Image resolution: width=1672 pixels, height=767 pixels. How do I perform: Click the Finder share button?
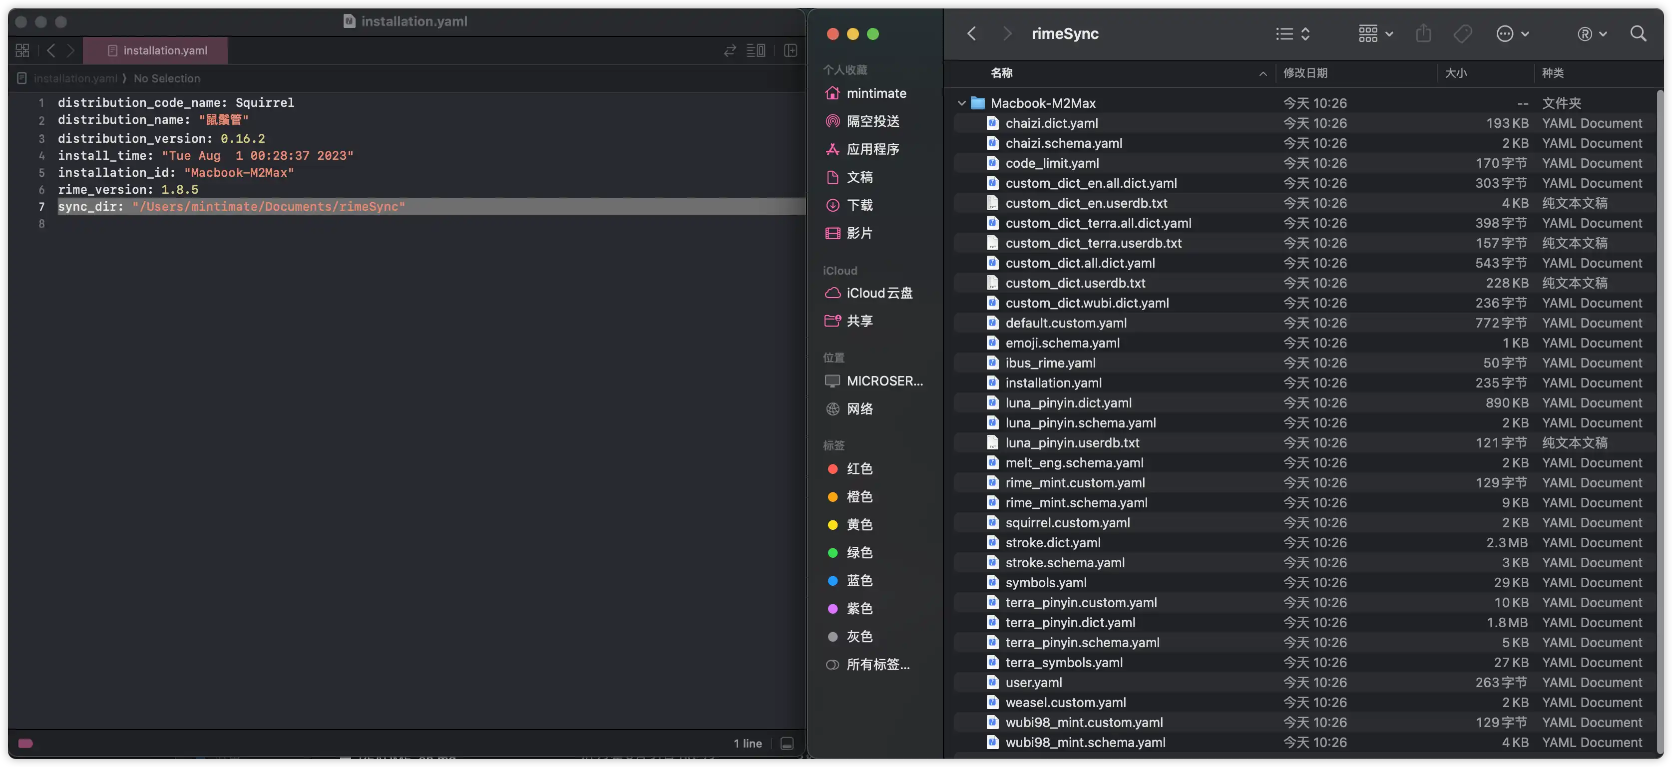[1423, 34]
